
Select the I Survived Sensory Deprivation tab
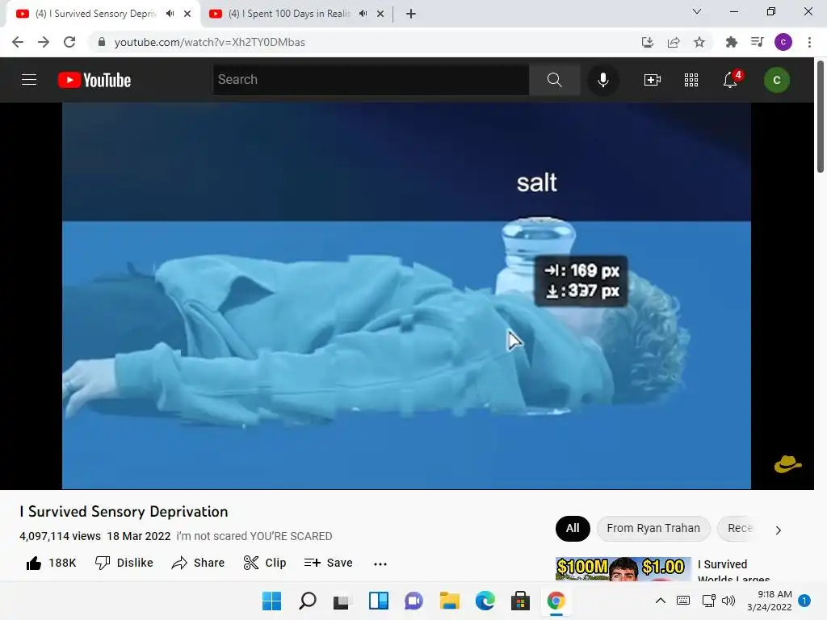pos(95,14)
